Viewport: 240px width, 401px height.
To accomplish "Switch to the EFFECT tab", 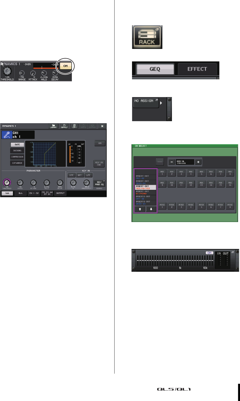I will [197, 69].
